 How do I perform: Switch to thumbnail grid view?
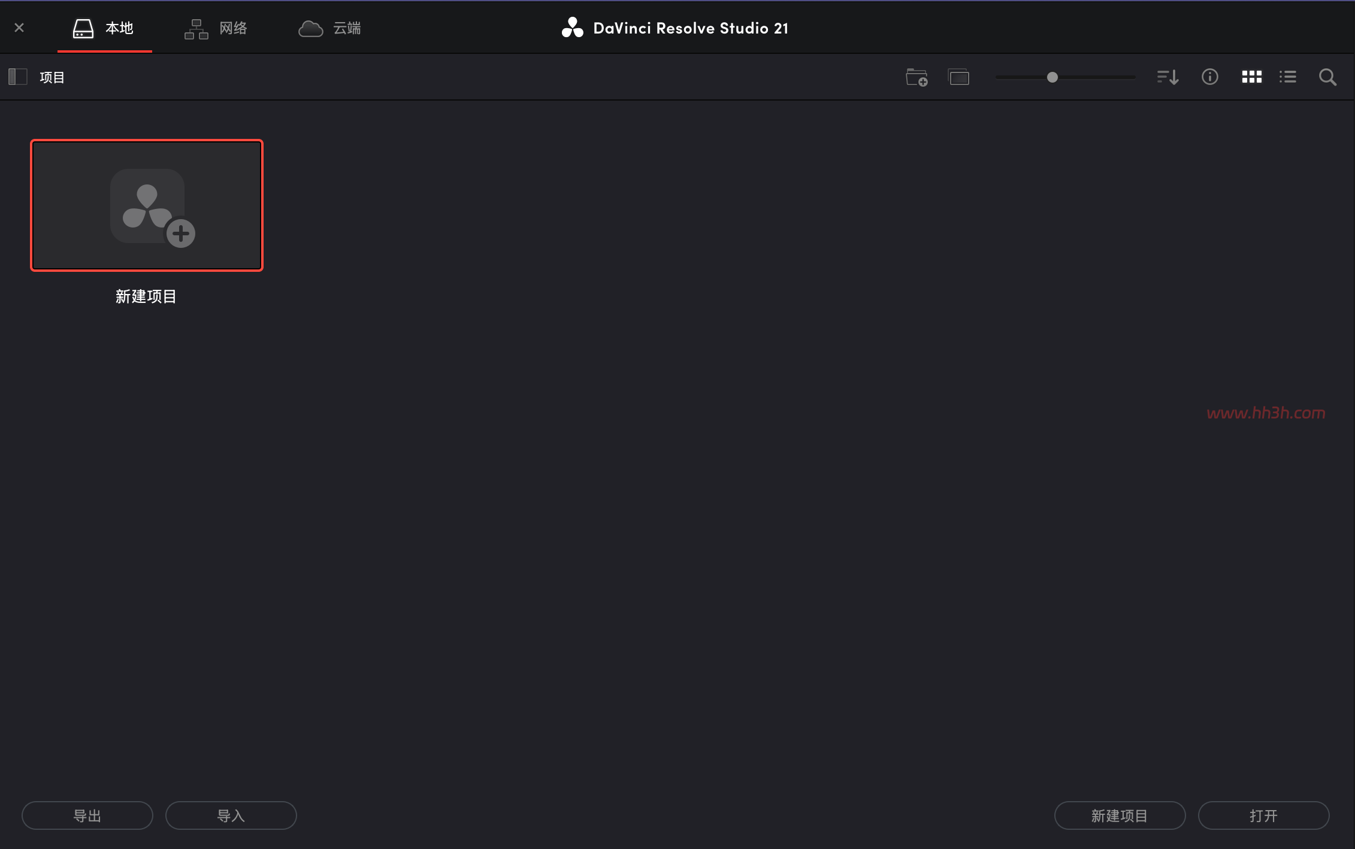[1251, 77]
